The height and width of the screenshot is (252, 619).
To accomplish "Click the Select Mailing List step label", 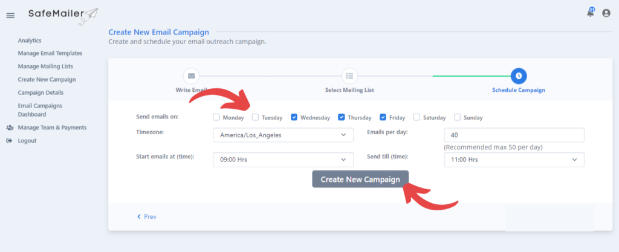I will coord(349,90).
